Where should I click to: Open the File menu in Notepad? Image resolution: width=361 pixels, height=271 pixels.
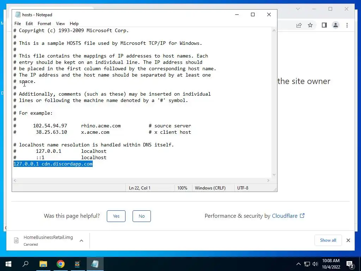(x=18, y=24)
